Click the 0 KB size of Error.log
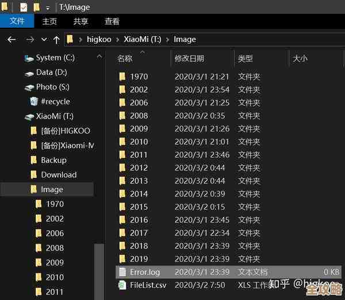 pos(331,272)
